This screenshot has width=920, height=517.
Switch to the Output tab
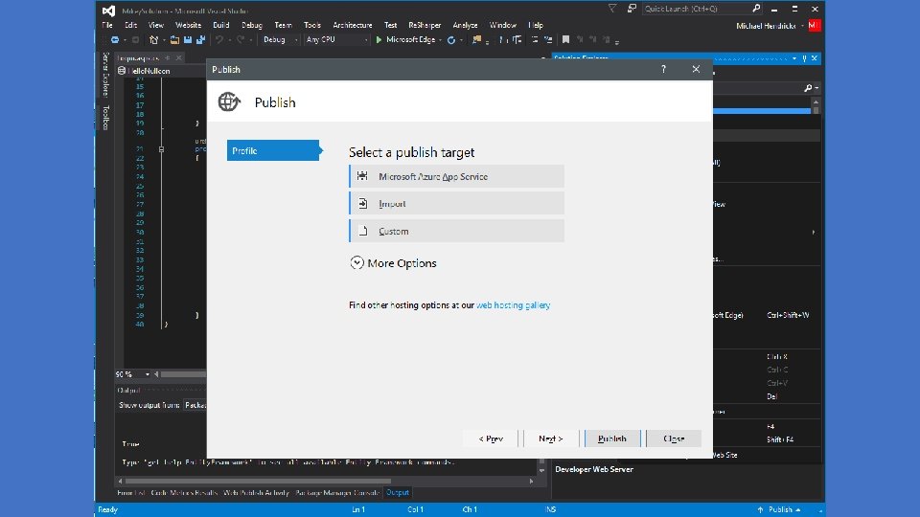tap(397, 492)
